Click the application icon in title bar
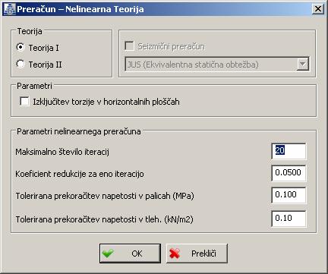The image size is (328, 274). pos(9,9)
